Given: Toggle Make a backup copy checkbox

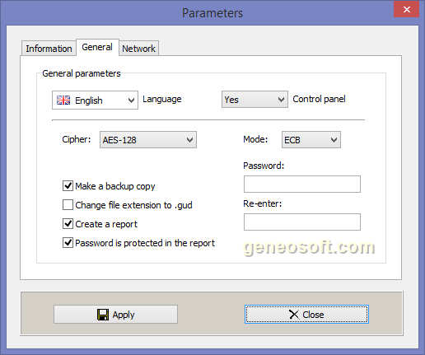Looking at the screenshot, I should click(68, 186).
